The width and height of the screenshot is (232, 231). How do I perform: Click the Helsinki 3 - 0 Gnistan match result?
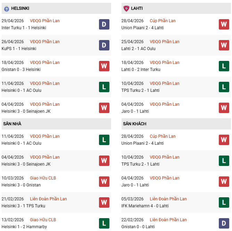[x=21, y=185]
